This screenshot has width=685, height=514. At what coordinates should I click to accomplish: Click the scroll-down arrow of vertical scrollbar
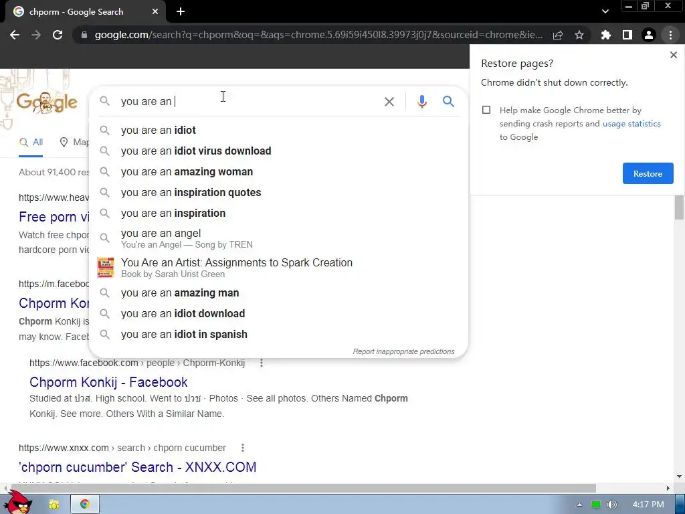679,477
